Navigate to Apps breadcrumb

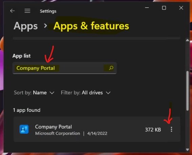click(x=26, y=26)
